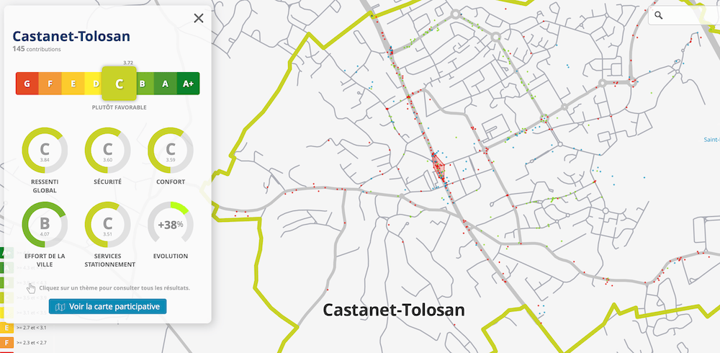Select the highlighted C rating tile
Image resolution: width=720 pixels, height=353 pixels.
pyautogui.click(x=119, y=84)
